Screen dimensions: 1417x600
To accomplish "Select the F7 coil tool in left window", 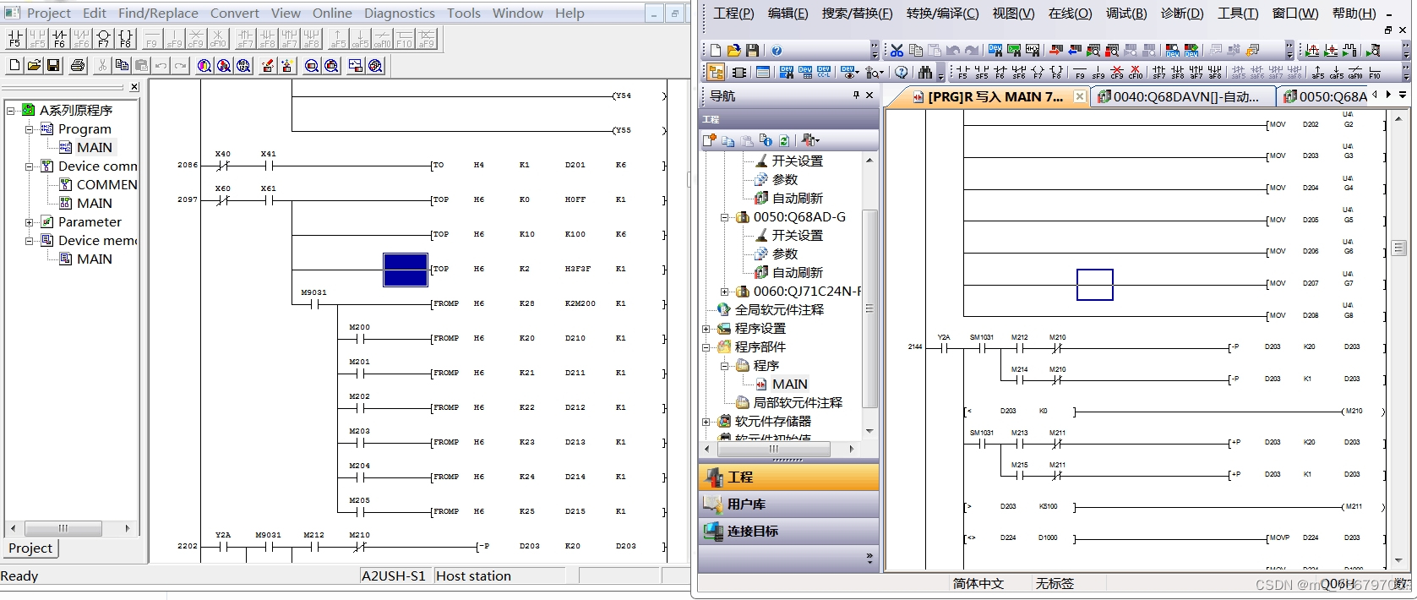I will pyautogui.click(x=103, y=39).
